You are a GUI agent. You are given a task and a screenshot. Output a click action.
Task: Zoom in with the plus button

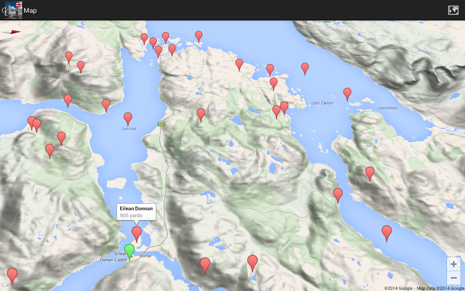[x=453, y=264]
